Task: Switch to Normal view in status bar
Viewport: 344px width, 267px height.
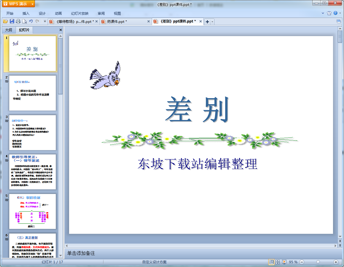Action: click(x=271, y=262)
